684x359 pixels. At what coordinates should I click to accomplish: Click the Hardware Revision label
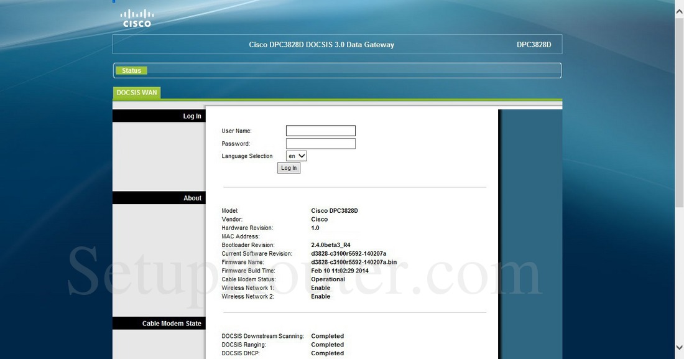[247, 228]
